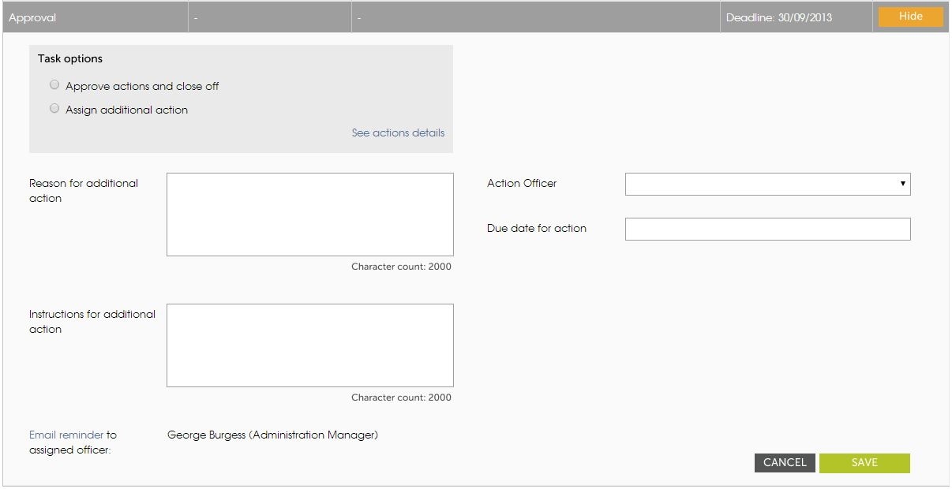Open the See actions details link
952x489 pixels.
click(x=397, y=133)
